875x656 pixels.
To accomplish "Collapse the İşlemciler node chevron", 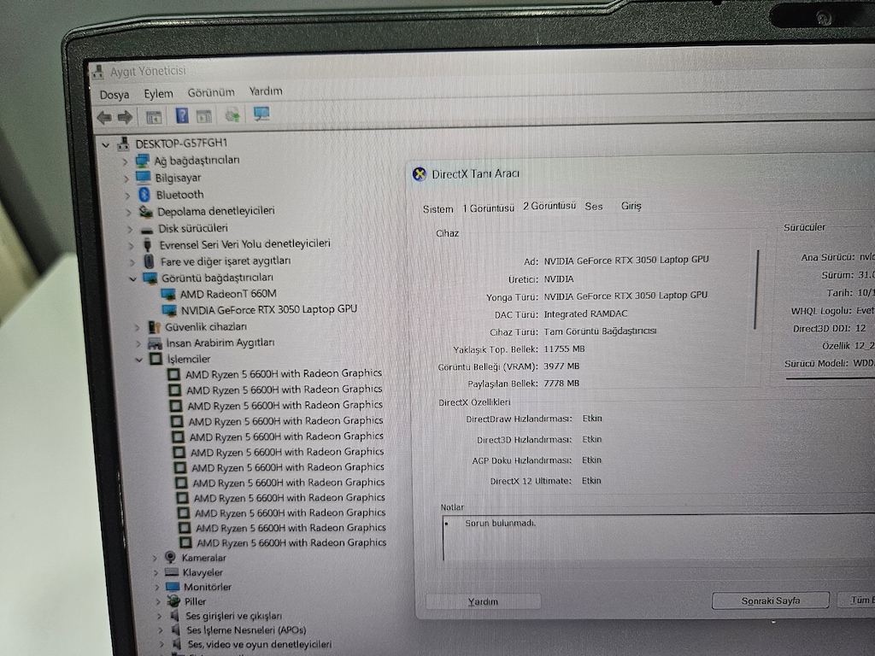I will coord(139,360).
